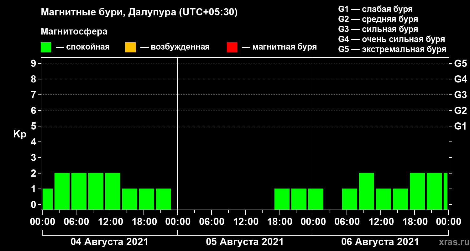The width and height of the screenshot is (470, 251).
Task: Click the Kp 1 bar above 18:00 on 05 Августа
Action: tap(282, 199)
